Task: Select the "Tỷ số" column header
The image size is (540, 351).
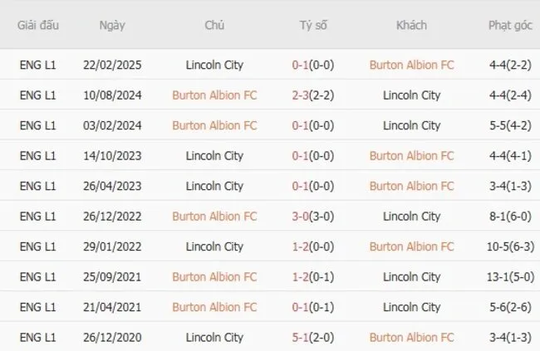Action: tap(313, 25)
